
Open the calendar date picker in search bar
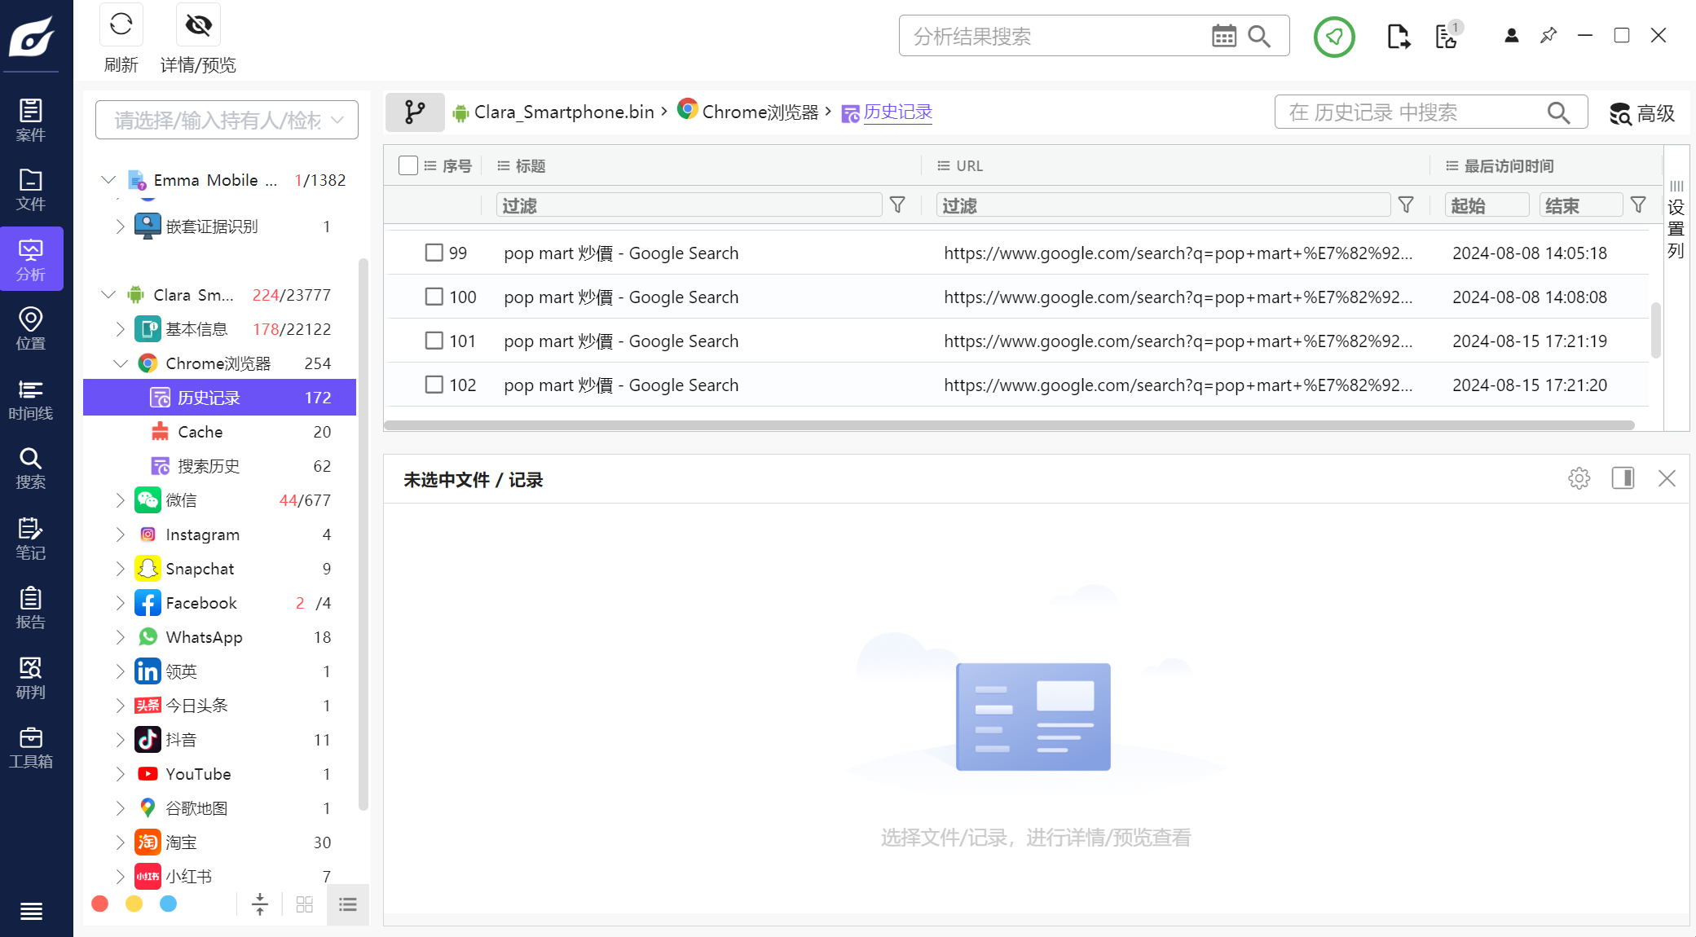click(1223, 36)
